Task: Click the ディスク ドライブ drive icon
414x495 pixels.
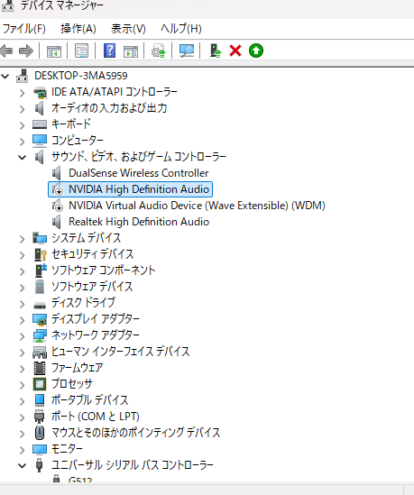Action: 40,305
